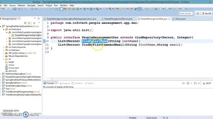Screen dimensions: 213x119
Task: Open the Debug dropdown arrow
Action: (88, 9)
